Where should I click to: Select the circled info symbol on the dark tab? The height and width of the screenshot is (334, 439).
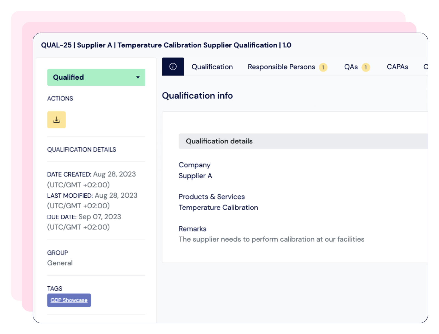[x=173, y=67]
